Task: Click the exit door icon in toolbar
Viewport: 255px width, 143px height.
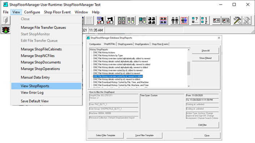Action: pyautogui.click(x=6, y=21)
